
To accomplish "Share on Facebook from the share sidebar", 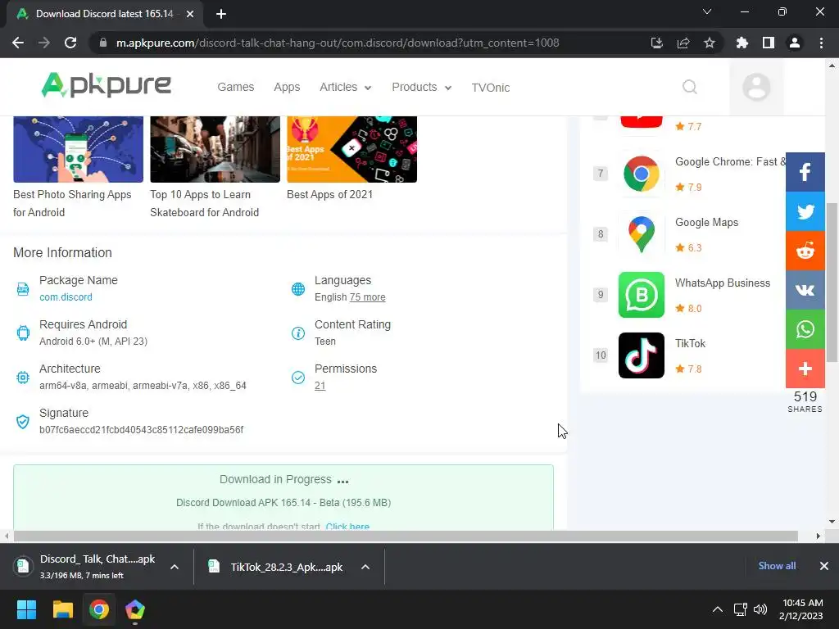I will [805, 172].
